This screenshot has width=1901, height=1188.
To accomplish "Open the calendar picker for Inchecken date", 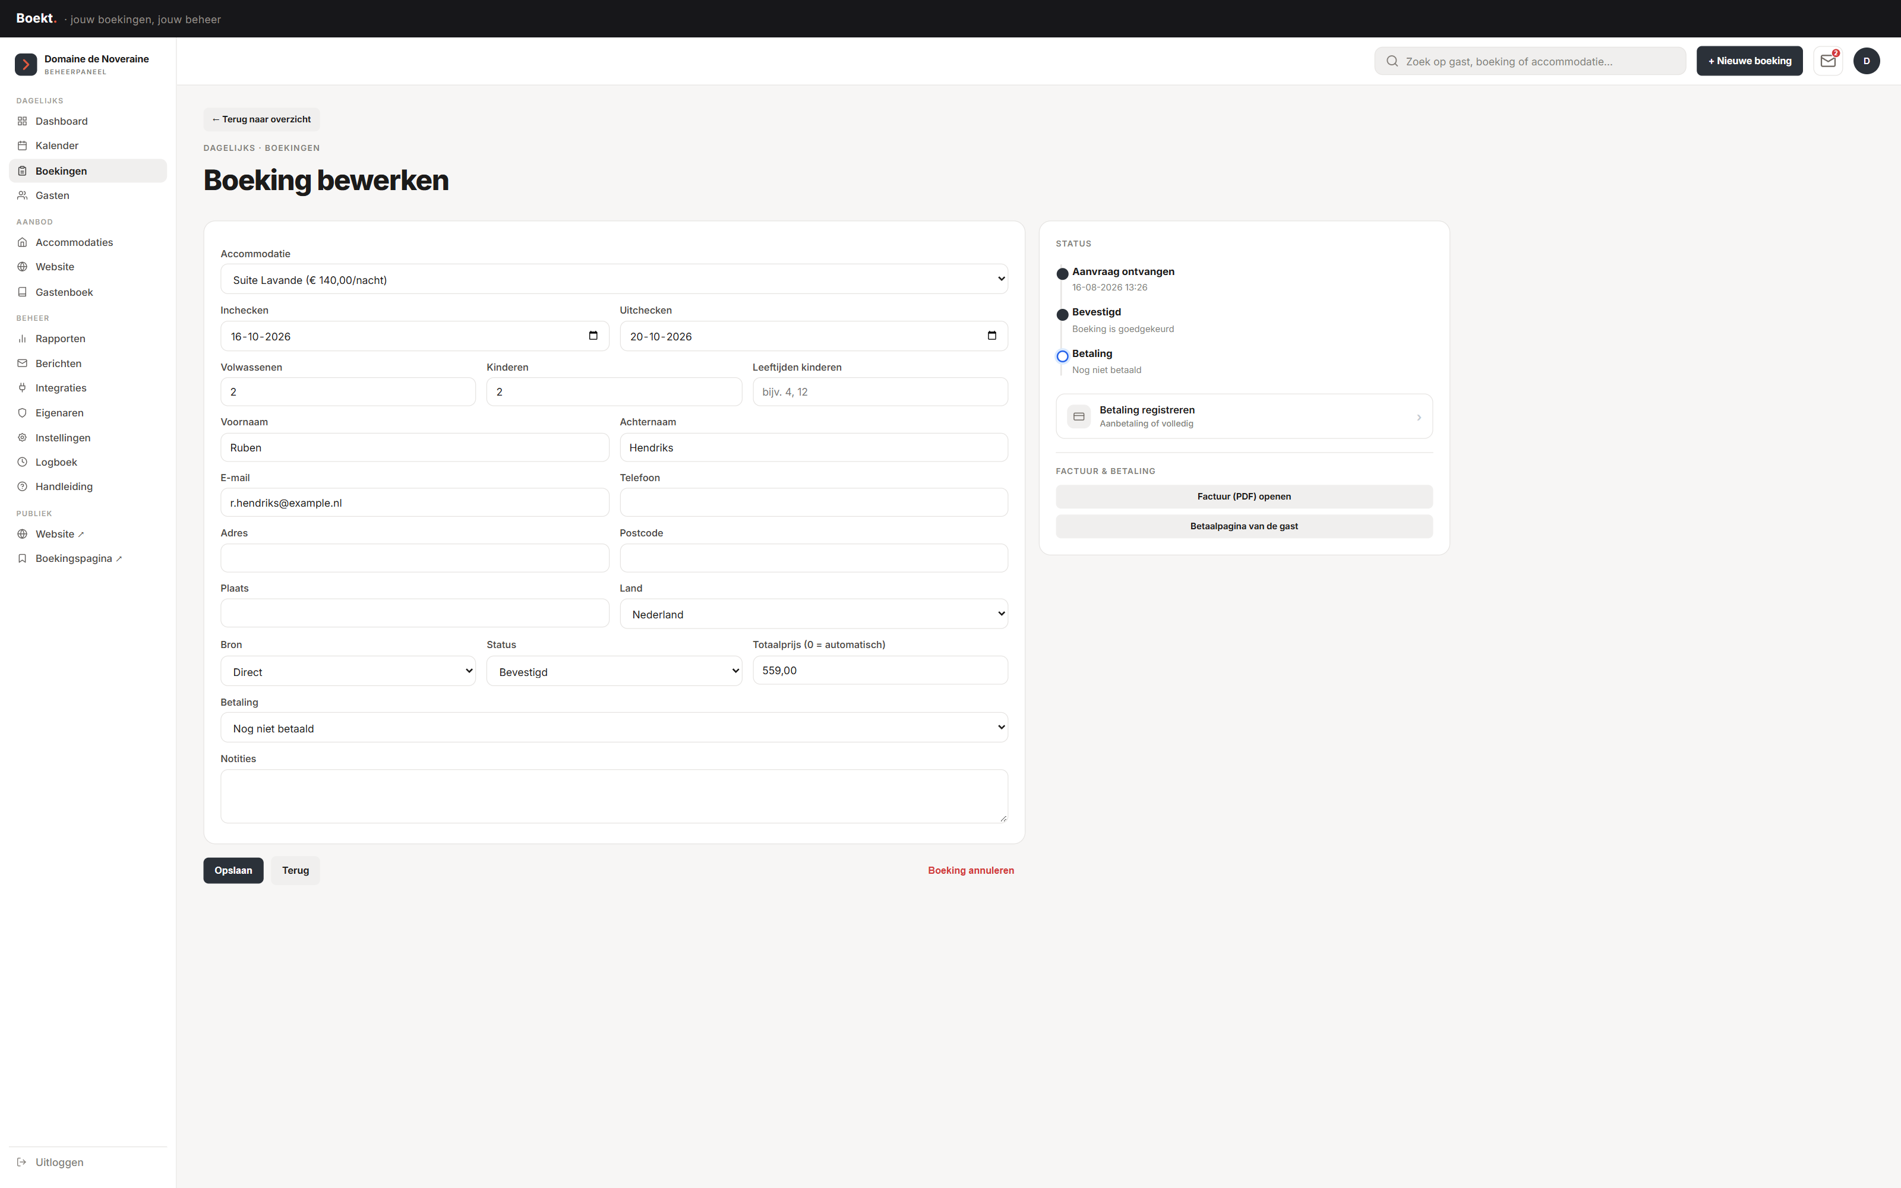I will point(593,336).
